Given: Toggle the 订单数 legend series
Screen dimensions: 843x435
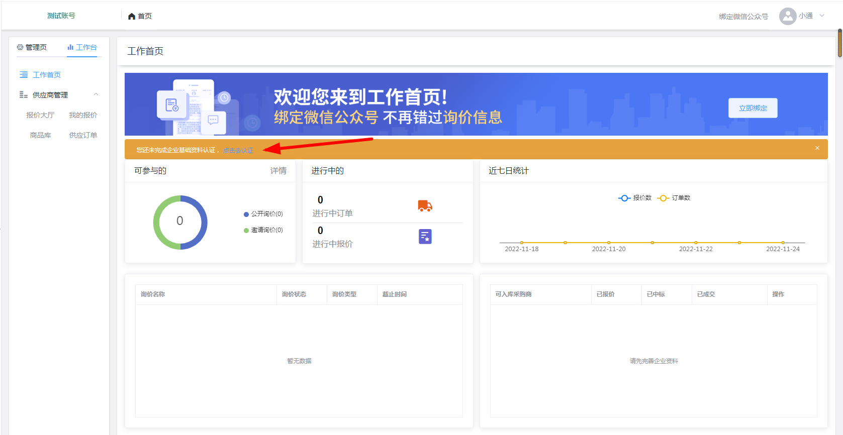Looking at the screenshot, I should point(674,198).
